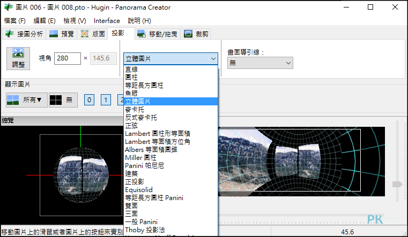This screenshot has height=237, width=408.
Task: Choose 三面 triplane projection option
Action: point(170,214)
